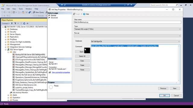The width and height of the screenshot is (193, 108).
Task: Click the vertical scrollbar in Command box
Action: (179, 63)
